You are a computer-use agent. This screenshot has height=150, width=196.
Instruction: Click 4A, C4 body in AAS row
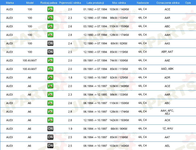(x=142, y=43)
